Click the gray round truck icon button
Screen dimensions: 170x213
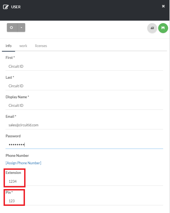(x=152, y=28)
